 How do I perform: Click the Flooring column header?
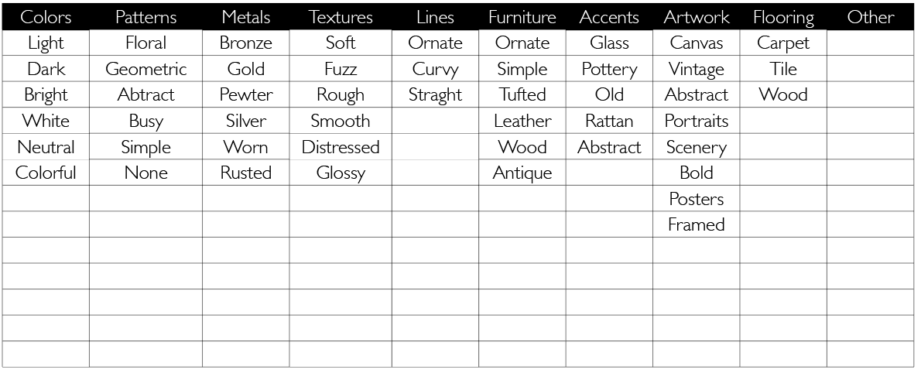click(x=783, y=17)
